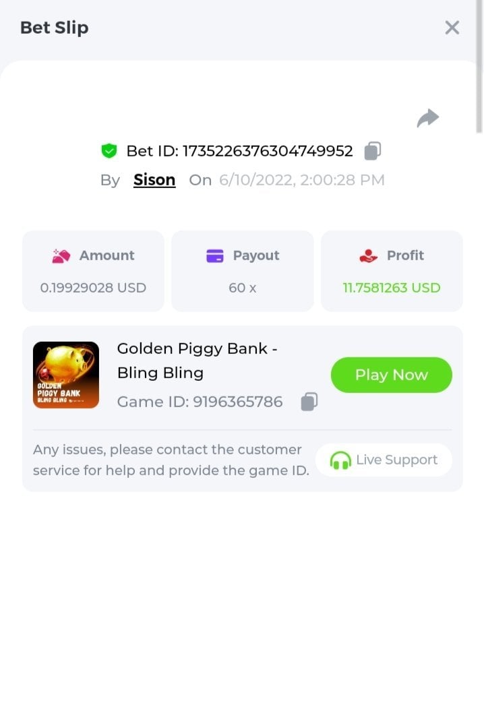The image size is (484, 726).
Task: Click the bet date and time text
Action: click(x=301, y=180)
